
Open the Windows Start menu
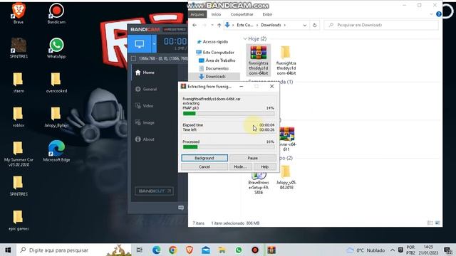pyautogui.click(x=8, y=250)
